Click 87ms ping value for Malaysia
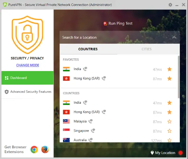The height and width of the screenshot is (159, 188). (x=157, y=122)
